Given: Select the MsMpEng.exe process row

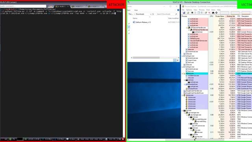Looking at the screenshot, I should click(x=217, y=39).
